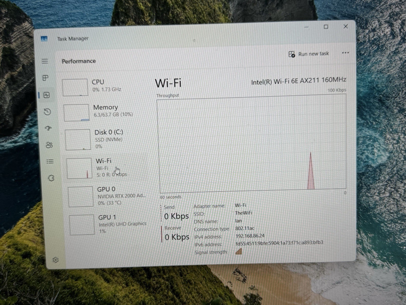The width and height of the screenshot is (406, 305).
Task: Open Task Manager settings gear
Action: pyautogui.click(x=56, y=260)
